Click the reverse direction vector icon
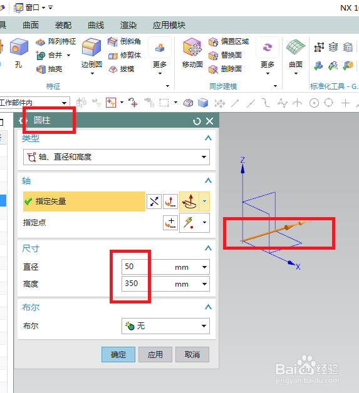This screenshot has height=393, width=359. point(154,202)
